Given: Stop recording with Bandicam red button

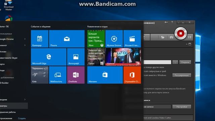Looking at the screenshot, I should point(181,33).
